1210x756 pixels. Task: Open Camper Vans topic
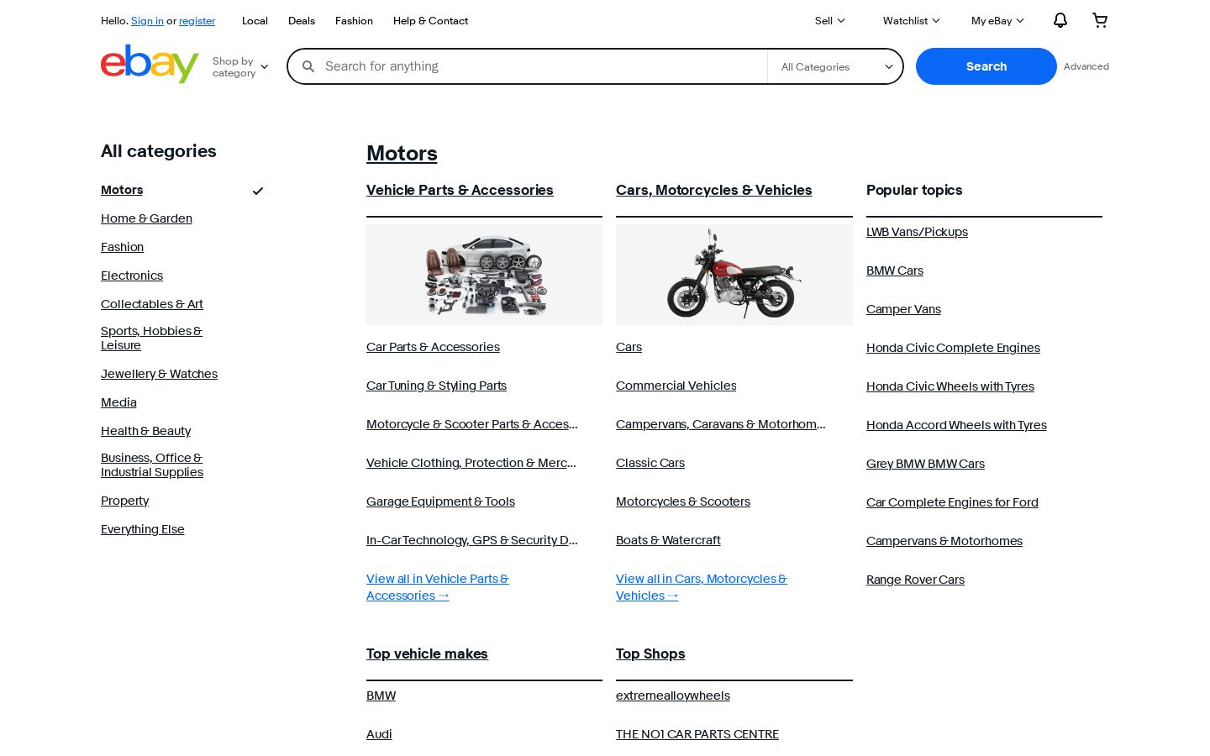903,309
